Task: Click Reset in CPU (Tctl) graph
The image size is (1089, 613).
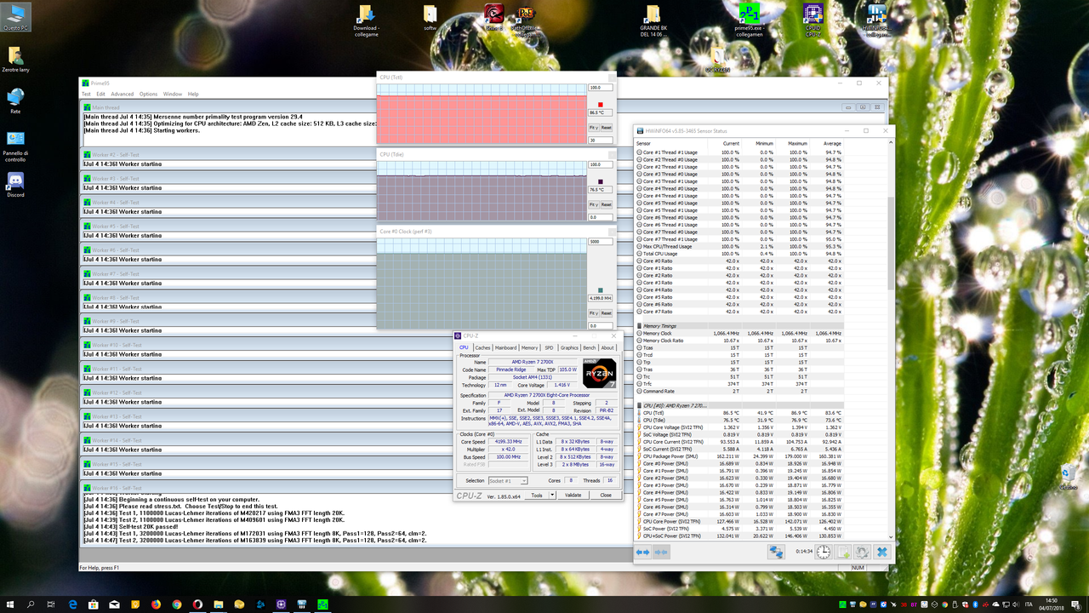Action: pyautogui.click(x=606, y=128)
